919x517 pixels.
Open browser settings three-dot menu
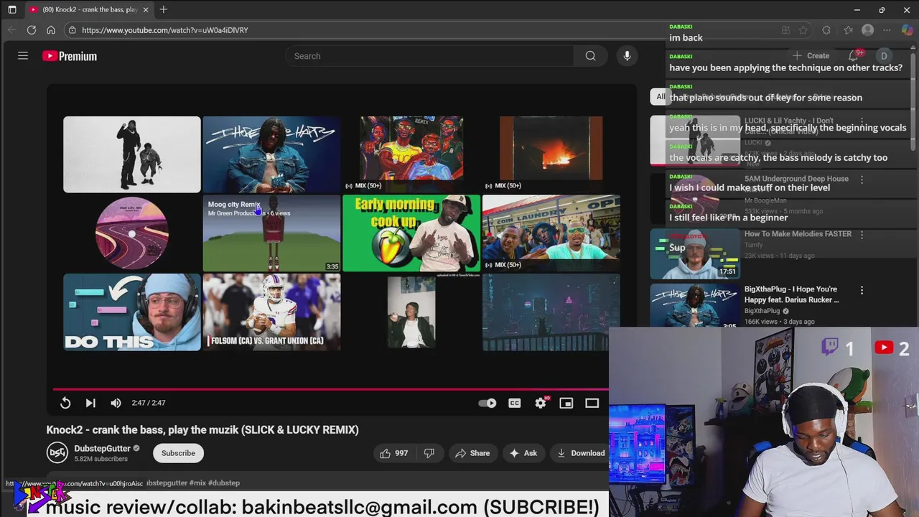pyautogui.click(x=887, y=30)
